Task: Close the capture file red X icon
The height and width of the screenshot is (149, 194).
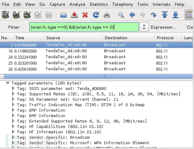Action: click(x=85, y=15)
